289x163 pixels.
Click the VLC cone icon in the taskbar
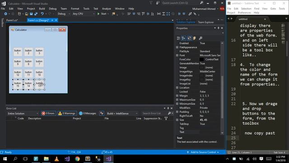pos(56,159)
